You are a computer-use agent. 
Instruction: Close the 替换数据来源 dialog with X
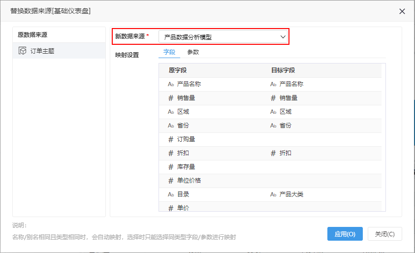pos(402,11)
